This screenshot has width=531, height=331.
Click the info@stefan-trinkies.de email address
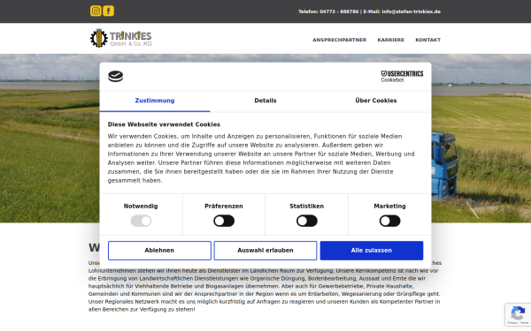click(412, 11)
